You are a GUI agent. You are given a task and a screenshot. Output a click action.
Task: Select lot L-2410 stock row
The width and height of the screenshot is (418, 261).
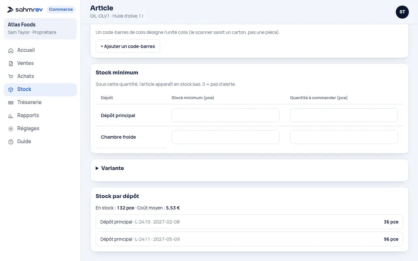tap(249, 222)
